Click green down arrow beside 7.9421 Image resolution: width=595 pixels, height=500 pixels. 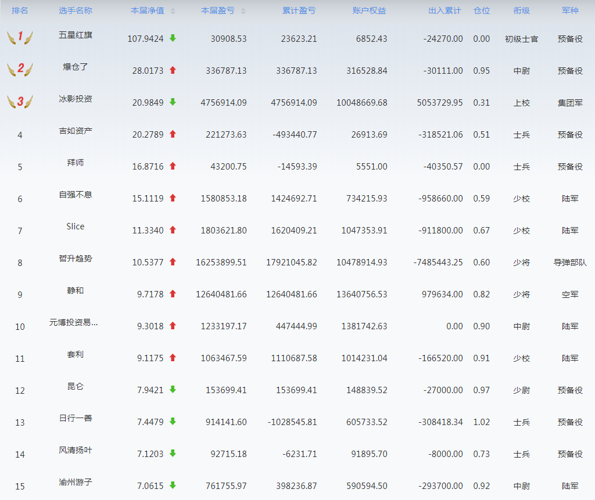coord(173,389)
